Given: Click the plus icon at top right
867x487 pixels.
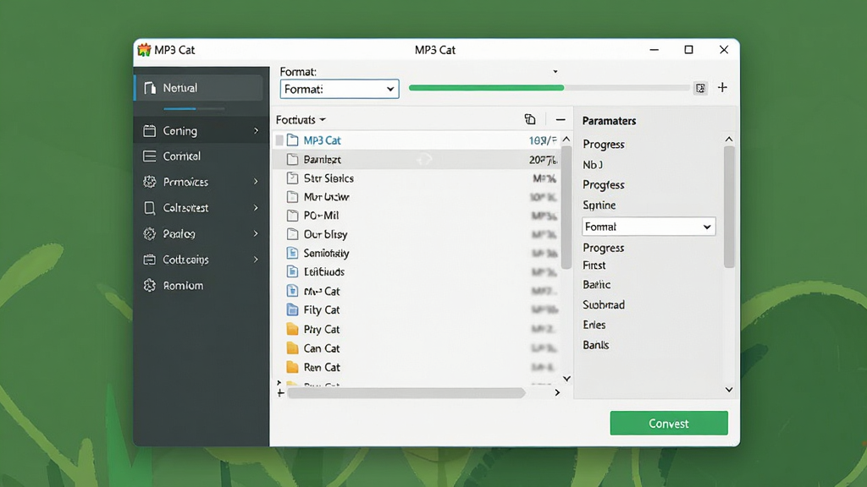Looking at the screenshot, I should (x=722, y=87).
